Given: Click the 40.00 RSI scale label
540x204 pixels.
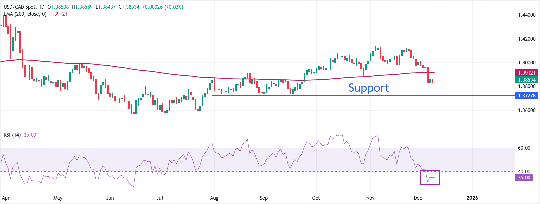Looking at the screenshot, I should 524,172.
